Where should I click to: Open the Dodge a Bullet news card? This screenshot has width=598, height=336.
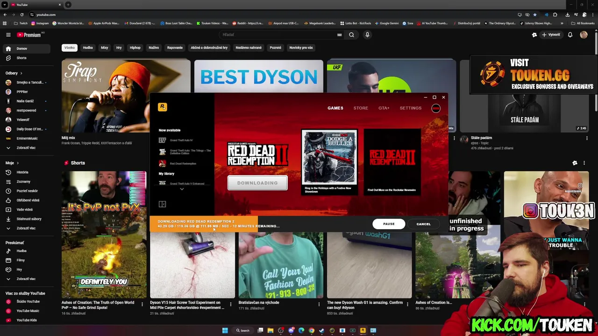click(329, 161)
